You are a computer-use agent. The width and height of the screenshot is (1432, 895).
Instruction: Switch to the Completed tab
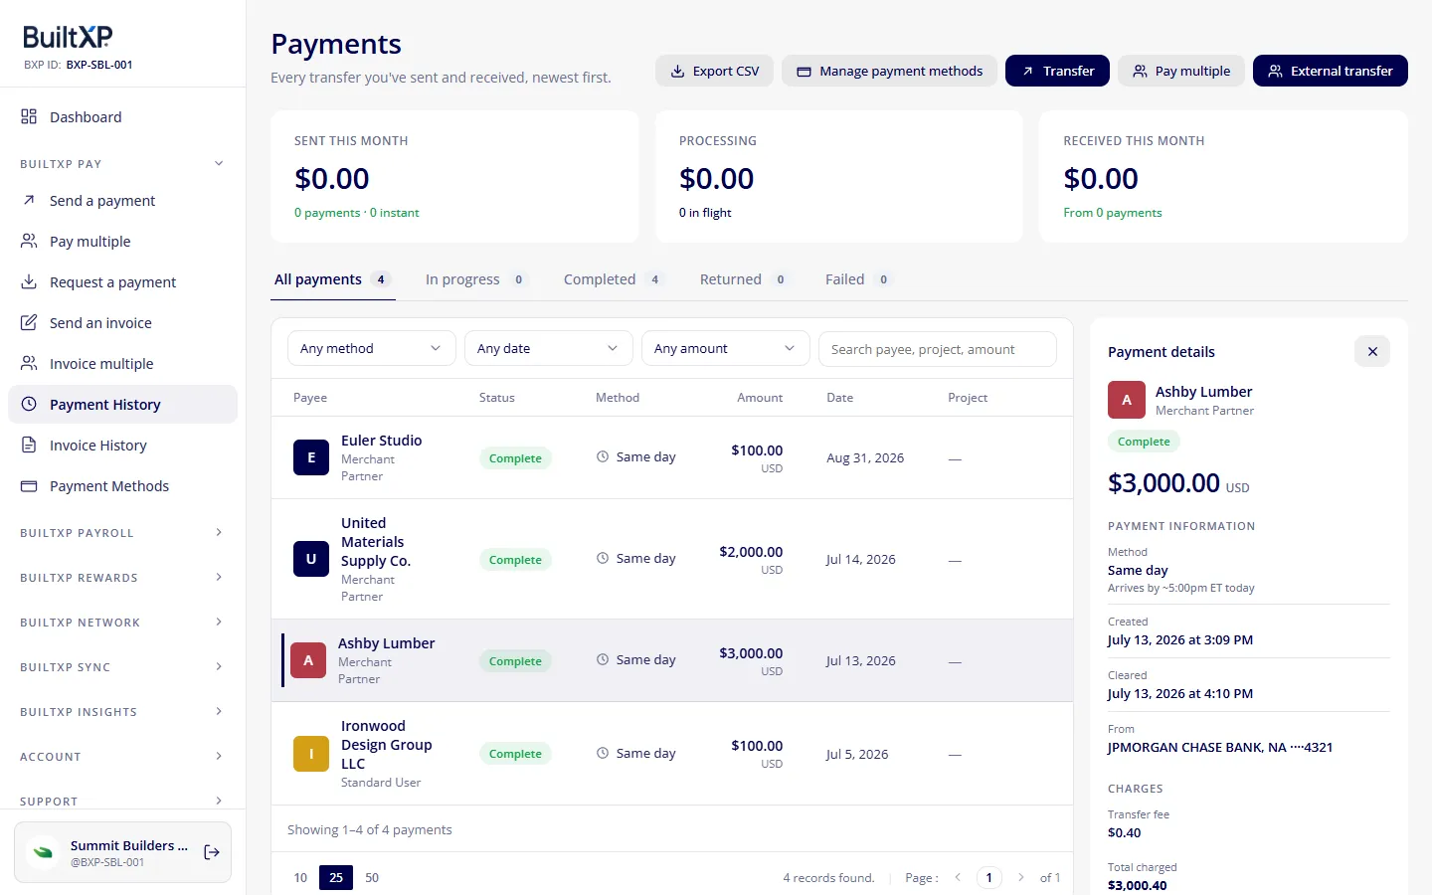pyautogui.click(x=614, y=279)
